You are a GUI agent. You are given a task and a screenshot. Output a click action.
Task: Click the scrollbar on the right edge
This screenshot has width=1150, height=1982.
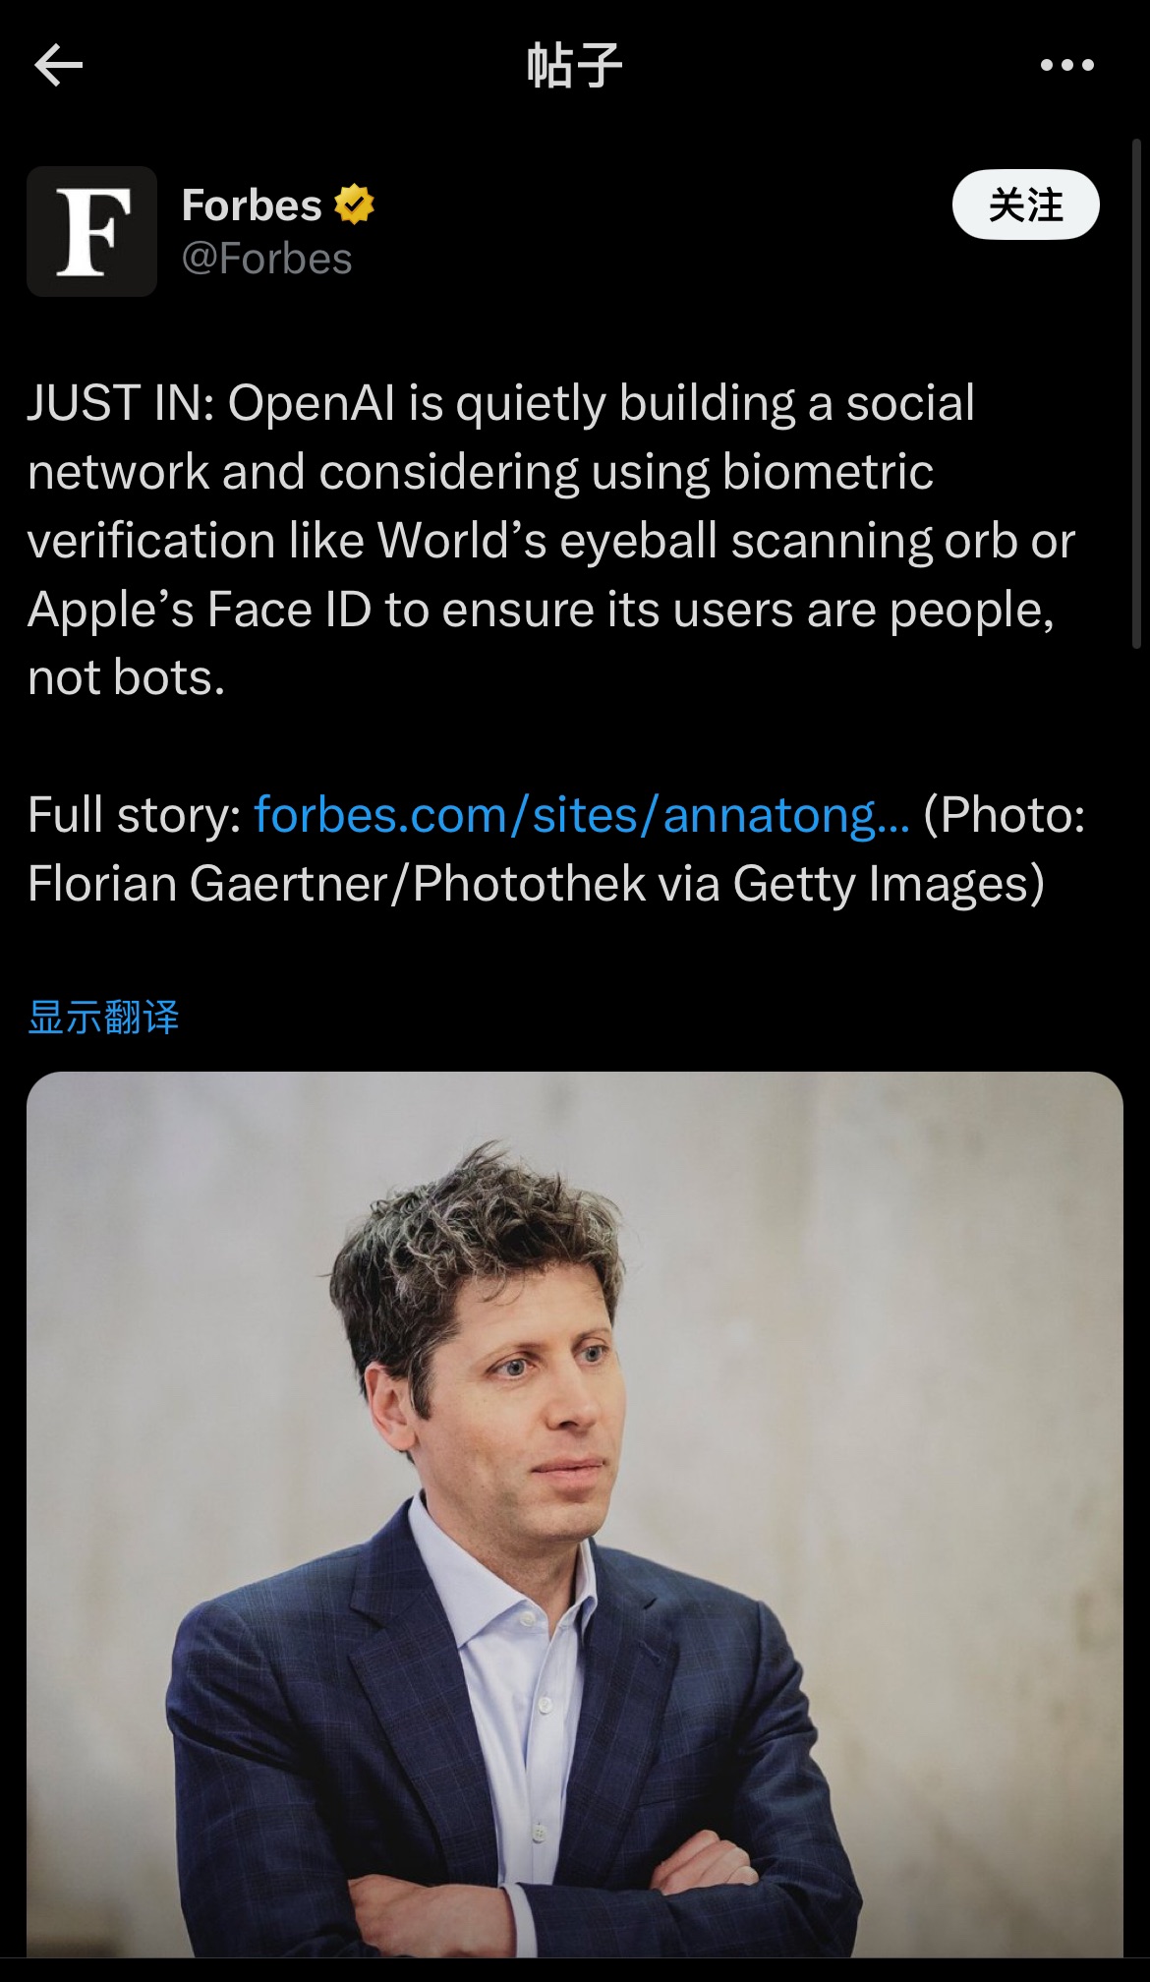pos(1137,393)
